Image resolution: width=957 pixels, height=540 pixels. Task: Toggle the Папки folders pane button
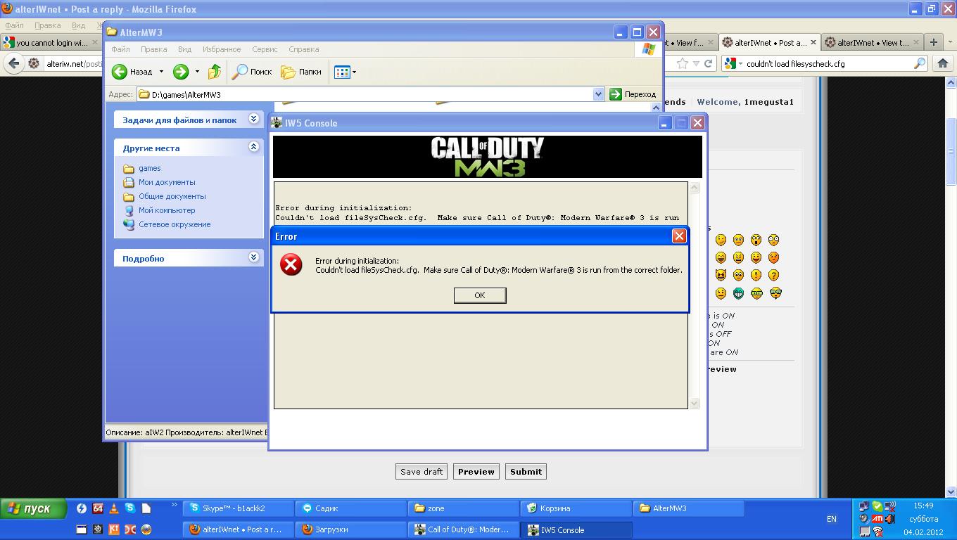[301, 72]
